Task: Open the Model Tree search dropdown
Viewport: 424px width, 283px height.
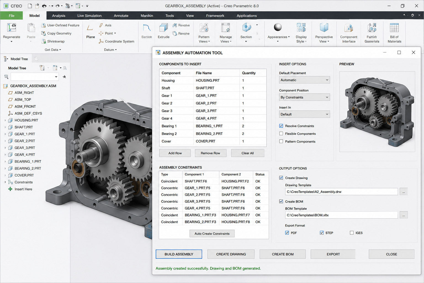Action: 56,77
